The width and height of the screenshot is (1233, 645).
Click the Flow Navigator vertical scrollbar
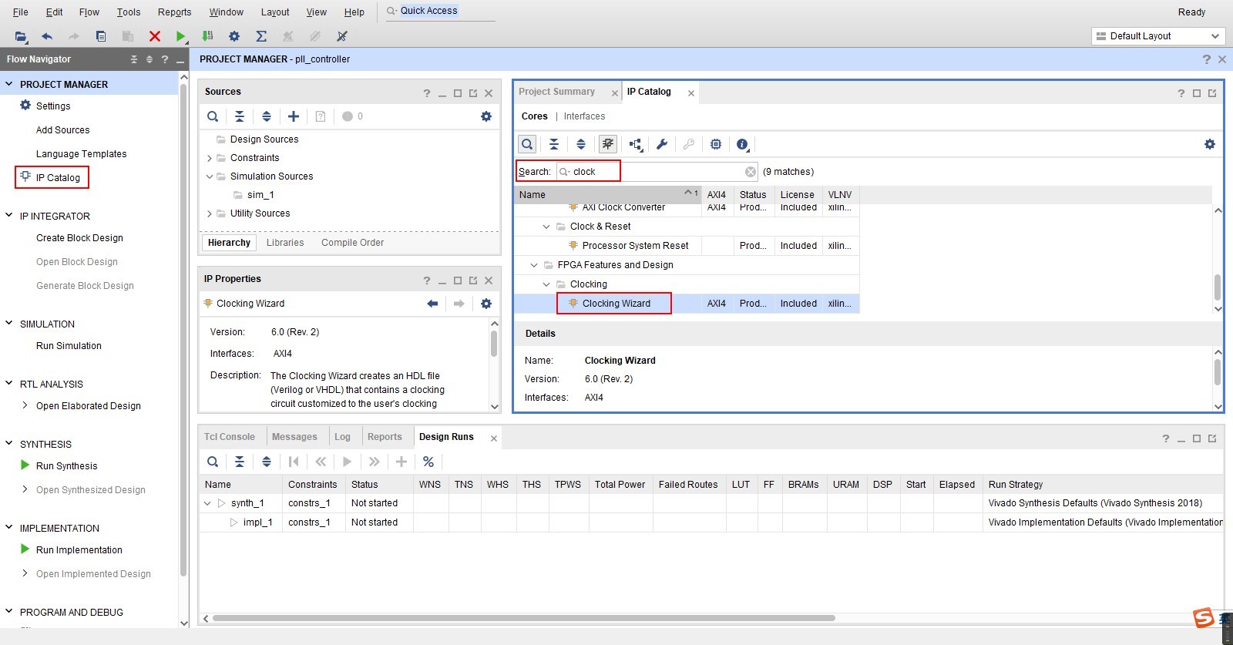click(x=183, y=331)
